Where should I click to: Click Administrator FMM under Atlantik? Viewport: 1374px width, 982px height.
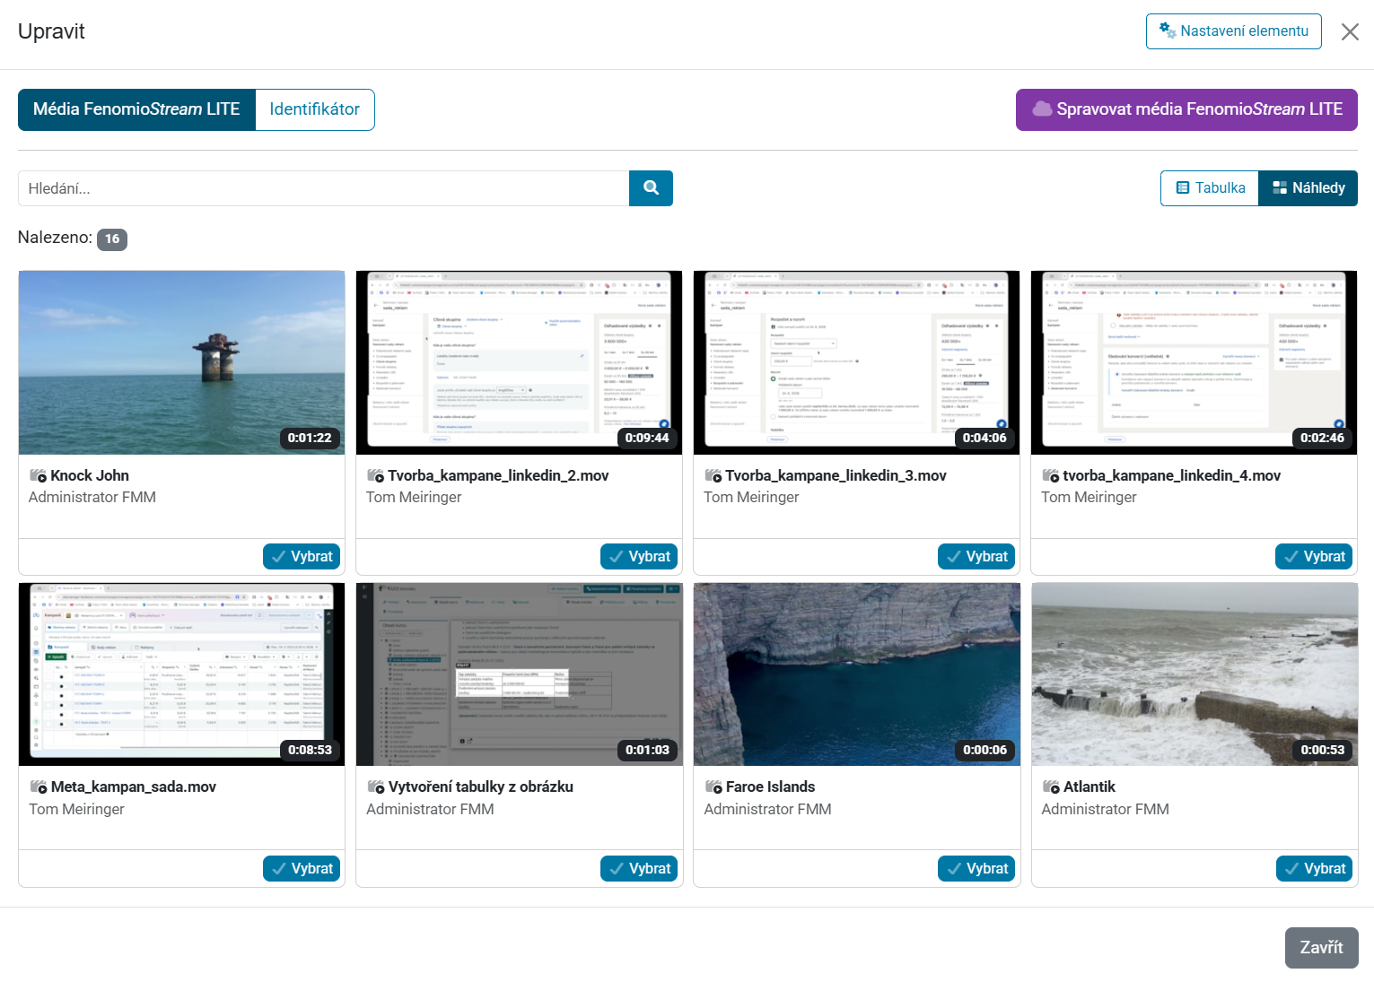1105,809
